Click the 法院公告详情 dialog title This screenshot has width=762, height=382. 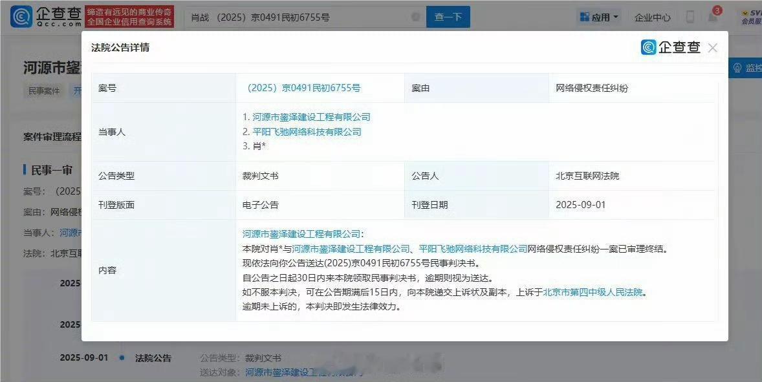120,48
